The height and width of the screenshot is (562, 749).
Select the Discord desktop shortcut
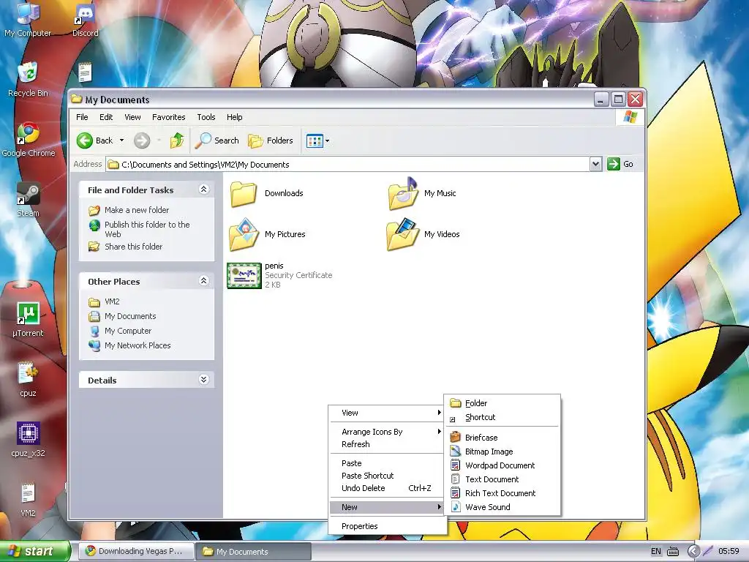(x=85, y=19)
